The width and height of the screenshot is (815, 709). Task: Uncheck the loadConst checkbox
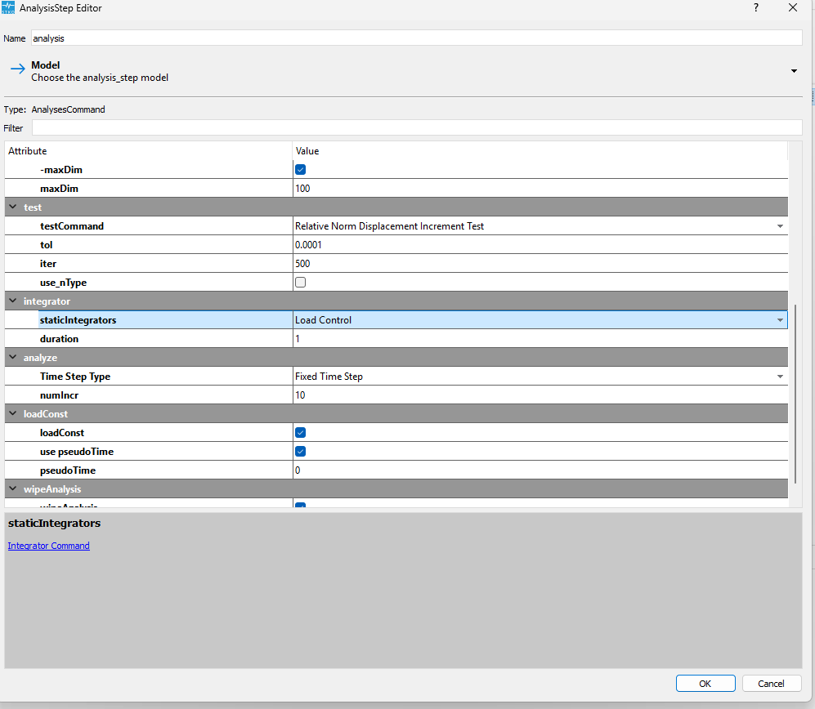(x=301, y=432)
